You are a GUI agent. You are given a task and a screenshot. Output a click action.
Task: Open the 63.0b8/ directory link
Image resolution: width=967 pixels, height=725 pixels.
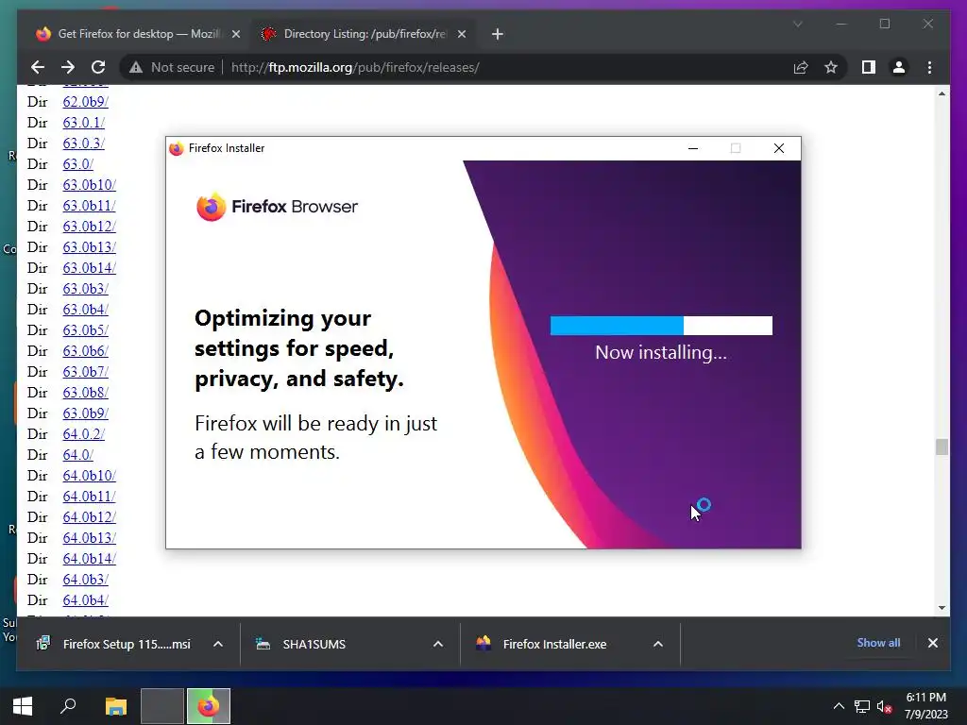point(85,392)
